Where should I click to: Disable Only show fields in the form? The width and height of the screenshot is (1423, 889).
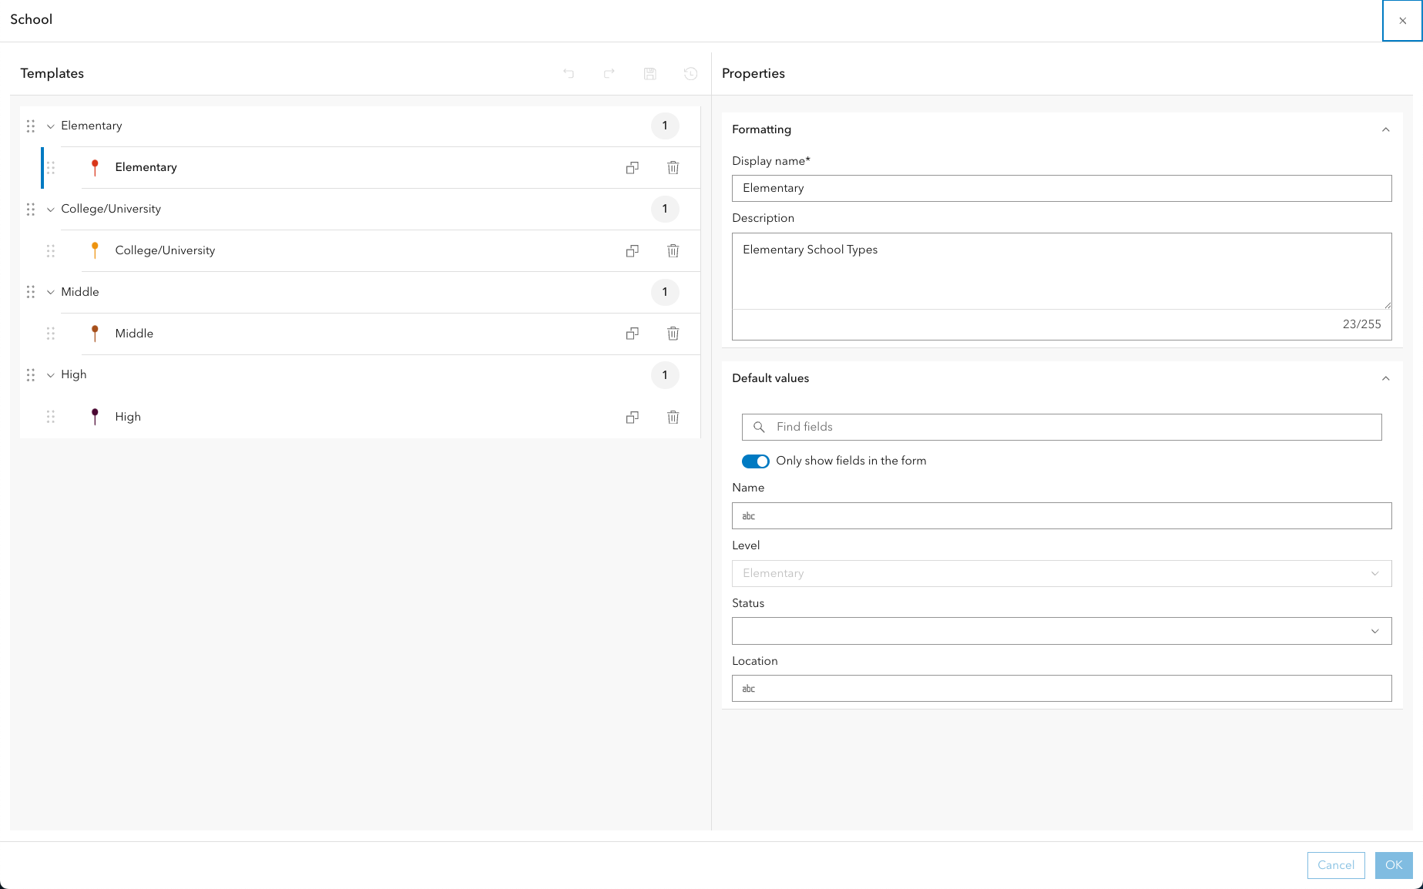[x=756, y=461]
